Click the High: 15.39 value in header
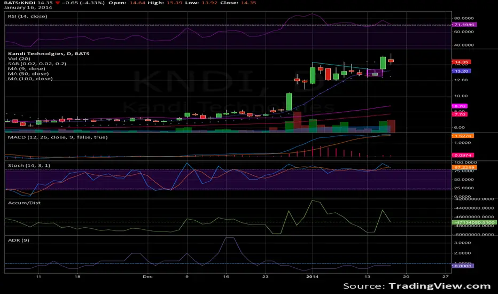This screenshot has height=294, width=498. (x=165, y=3)
